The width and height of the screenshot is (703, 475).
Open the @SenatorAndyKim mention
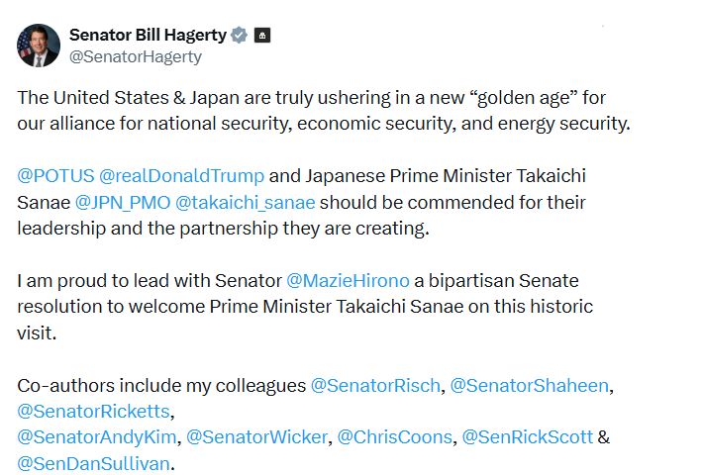(x=97, y=436)
